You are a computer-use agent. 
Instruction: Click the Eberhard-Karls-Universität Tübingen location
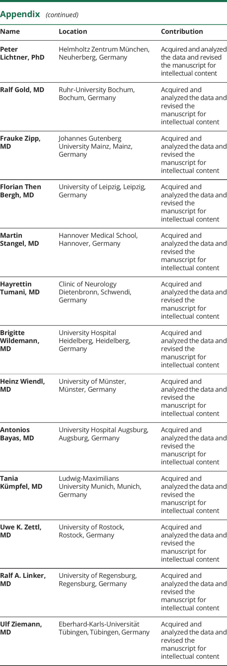coord(104,628)
